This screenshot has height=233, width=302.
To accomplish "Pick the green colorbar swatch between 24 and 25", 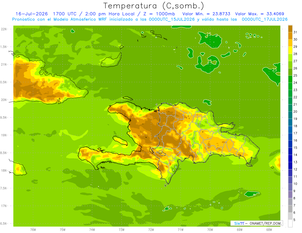I will coord(290,79).
